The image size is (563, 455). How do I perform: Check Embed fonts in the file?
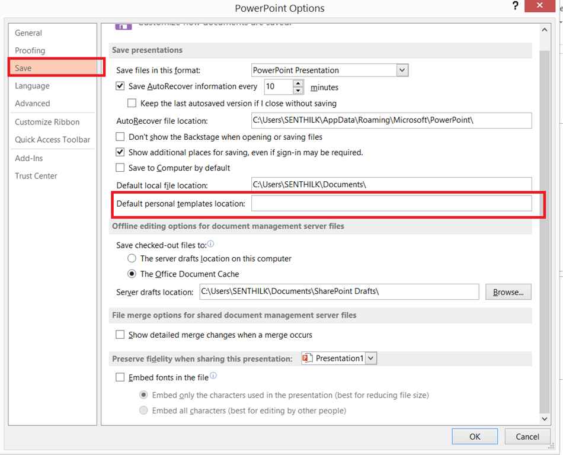coord(121,377)
